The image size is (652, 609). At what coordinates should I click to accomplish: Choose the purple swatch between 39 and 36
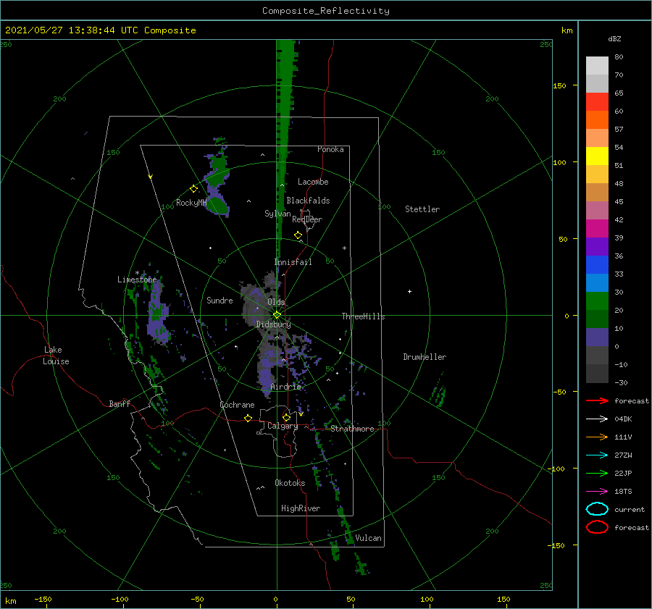pyautogui.click(x=597, y=246)
